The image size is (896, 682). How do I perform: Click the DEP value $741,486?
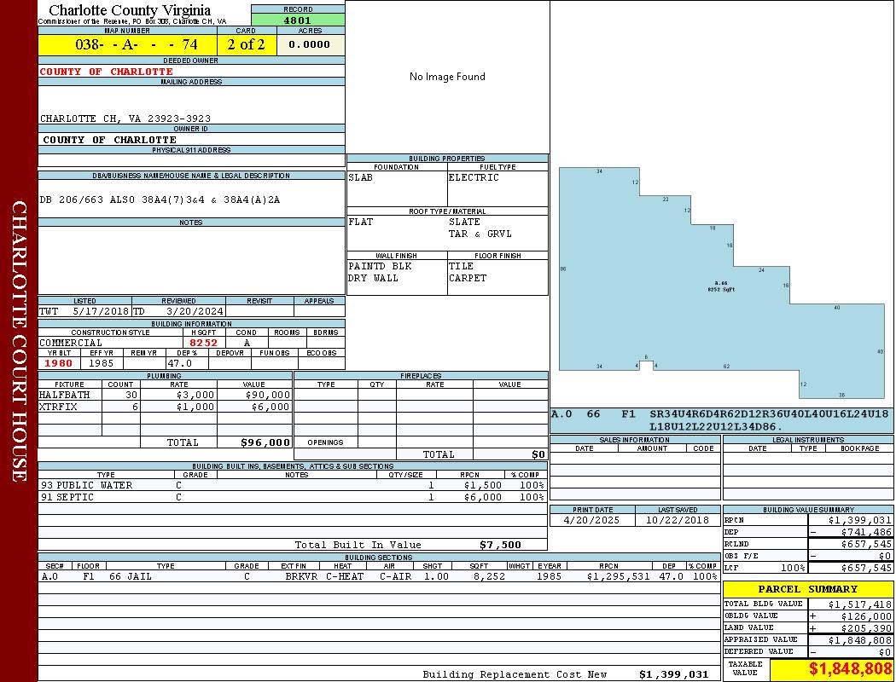click(866, 533)
